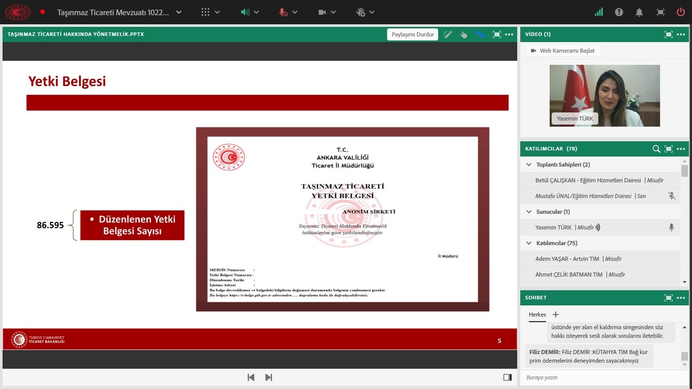
Task: Go to next slide arrow
Action: click(268, 377)
